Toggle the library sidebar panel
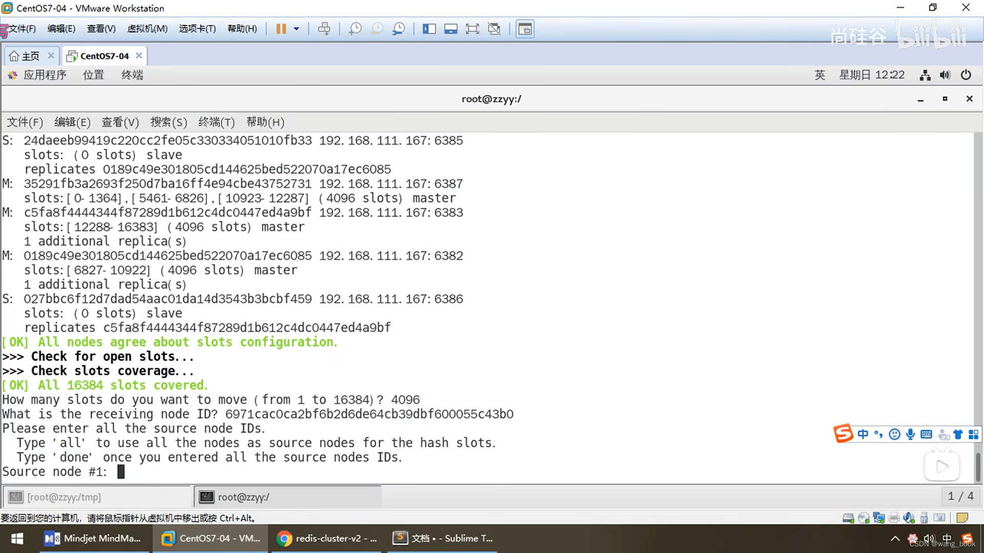The image size is (984, 553). tap(429, 29)
